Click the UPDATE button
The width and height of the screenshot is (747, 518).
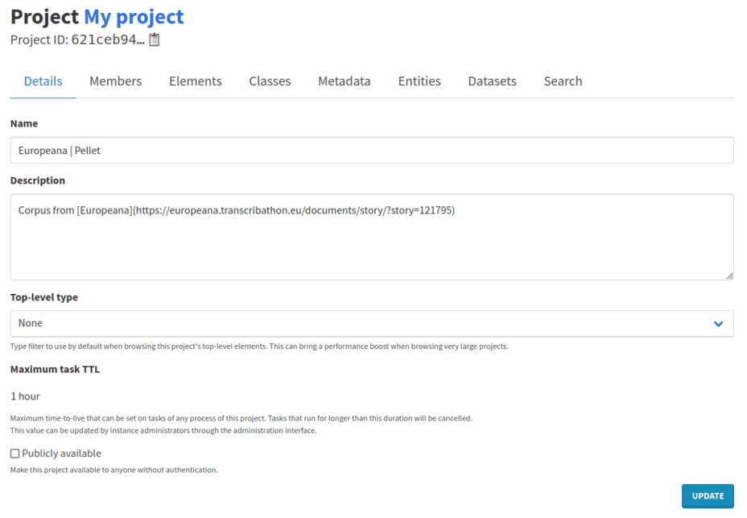(708, 496)
